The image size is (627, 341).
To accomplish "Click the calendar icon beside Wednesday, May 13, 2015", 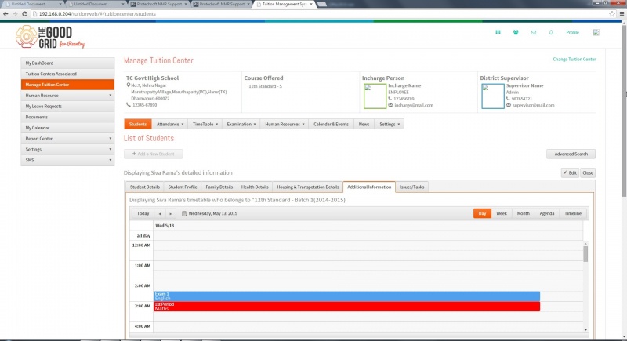I will [x=184, y=213].
